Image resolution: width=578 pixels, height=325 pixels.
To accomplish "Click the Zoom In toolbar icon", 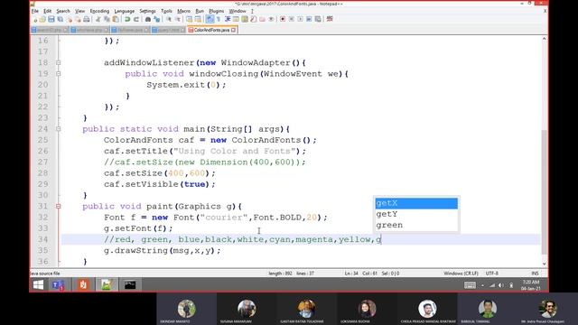I will 169,19.
